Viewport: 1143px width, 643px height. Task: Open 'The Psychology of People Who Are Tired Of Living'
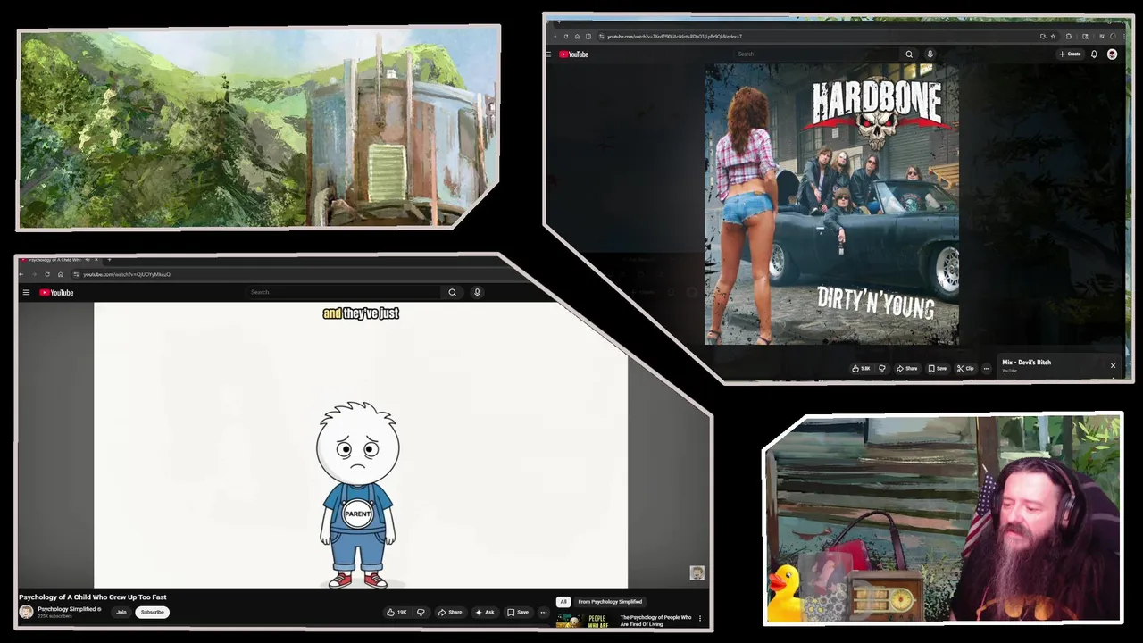[655, 621]
